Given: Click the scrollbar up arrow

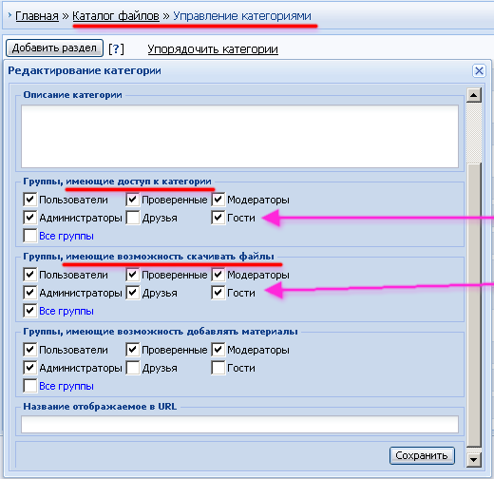Looking at the screenshot, I should (x=474, y=95).
